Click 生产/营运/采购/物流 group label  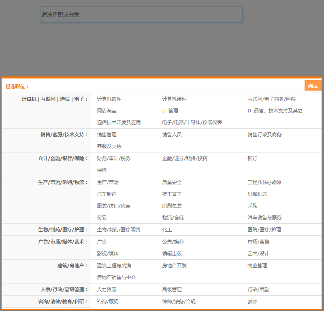(x=63, y=182)
